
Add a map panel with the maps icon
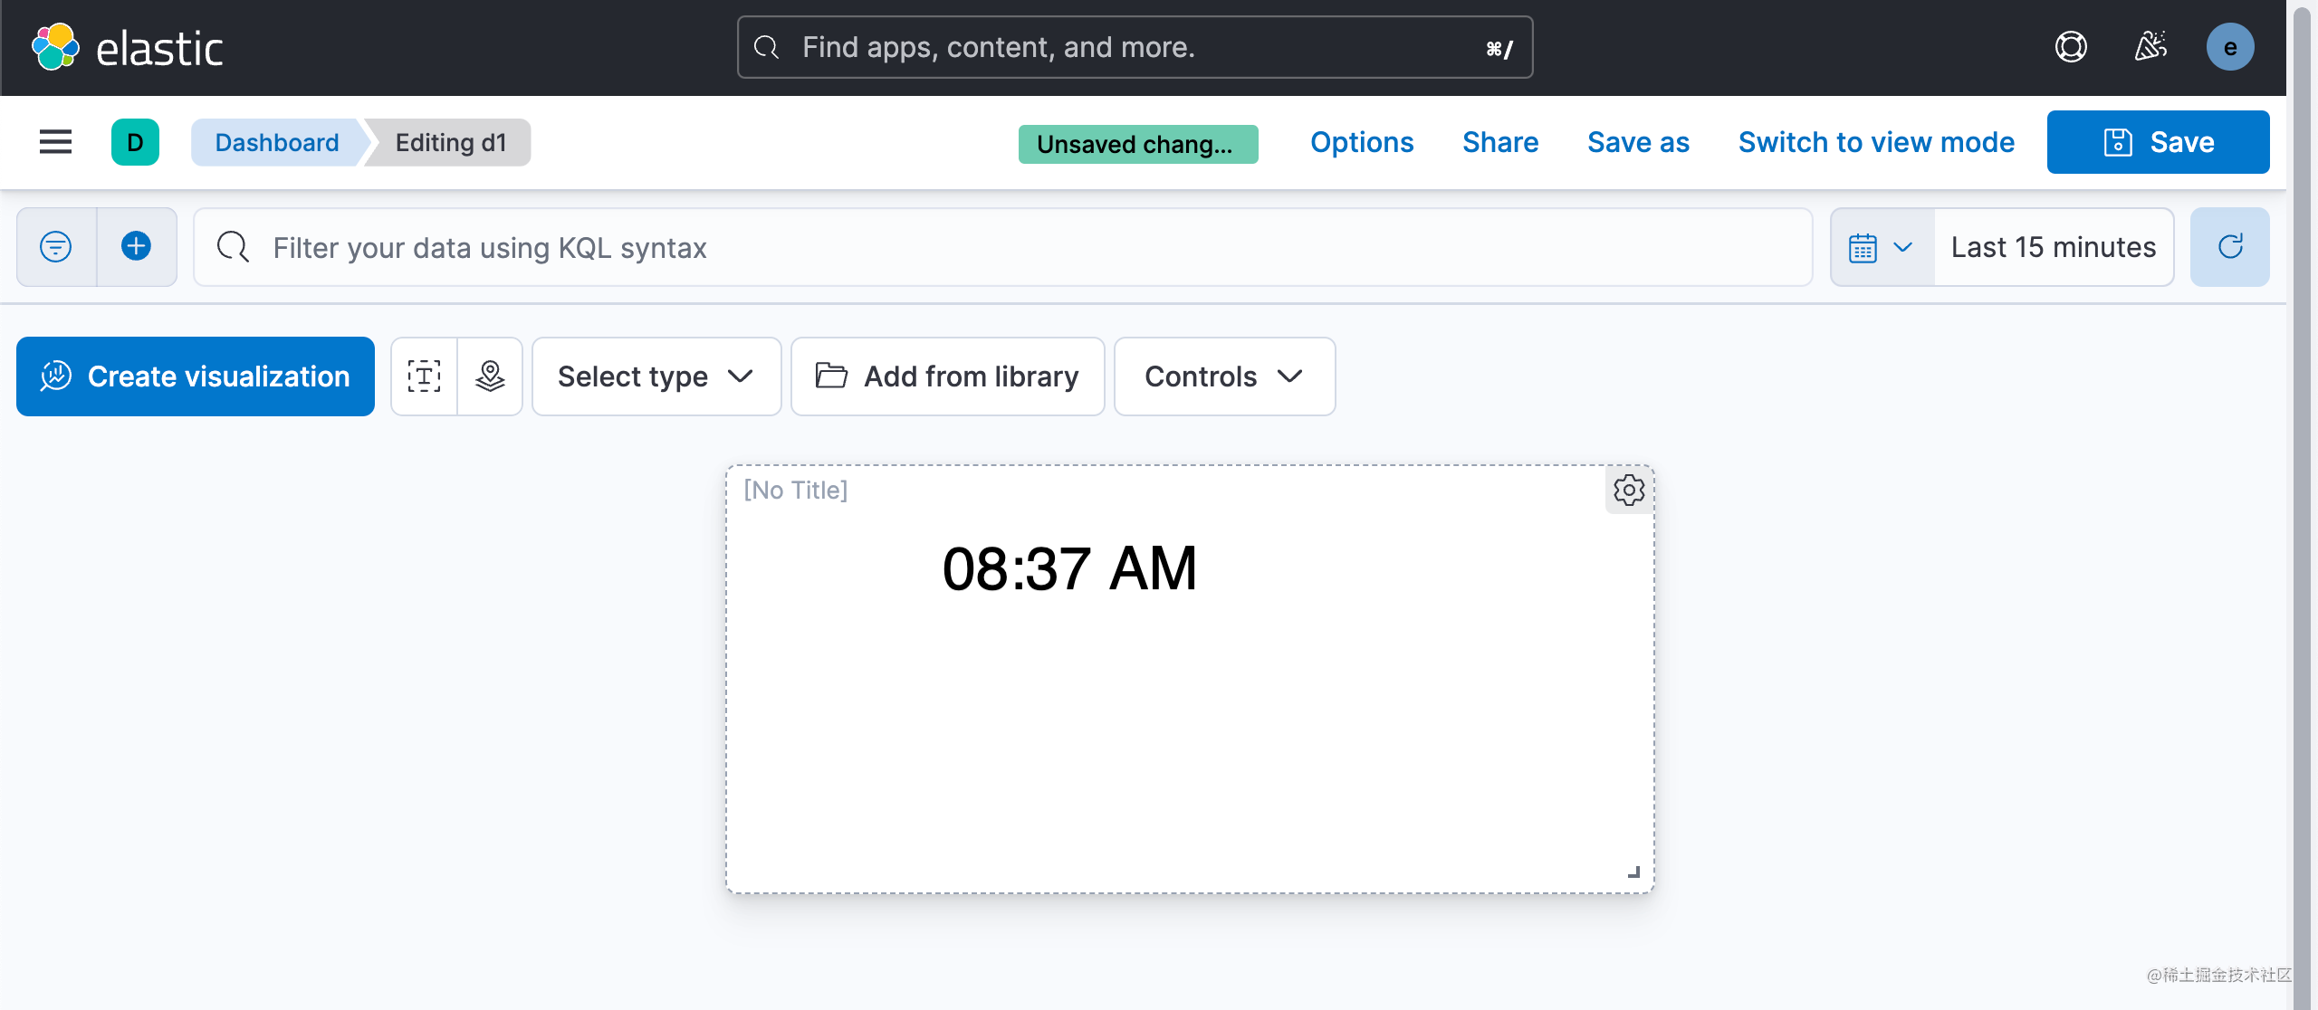[x=490, y=376]
